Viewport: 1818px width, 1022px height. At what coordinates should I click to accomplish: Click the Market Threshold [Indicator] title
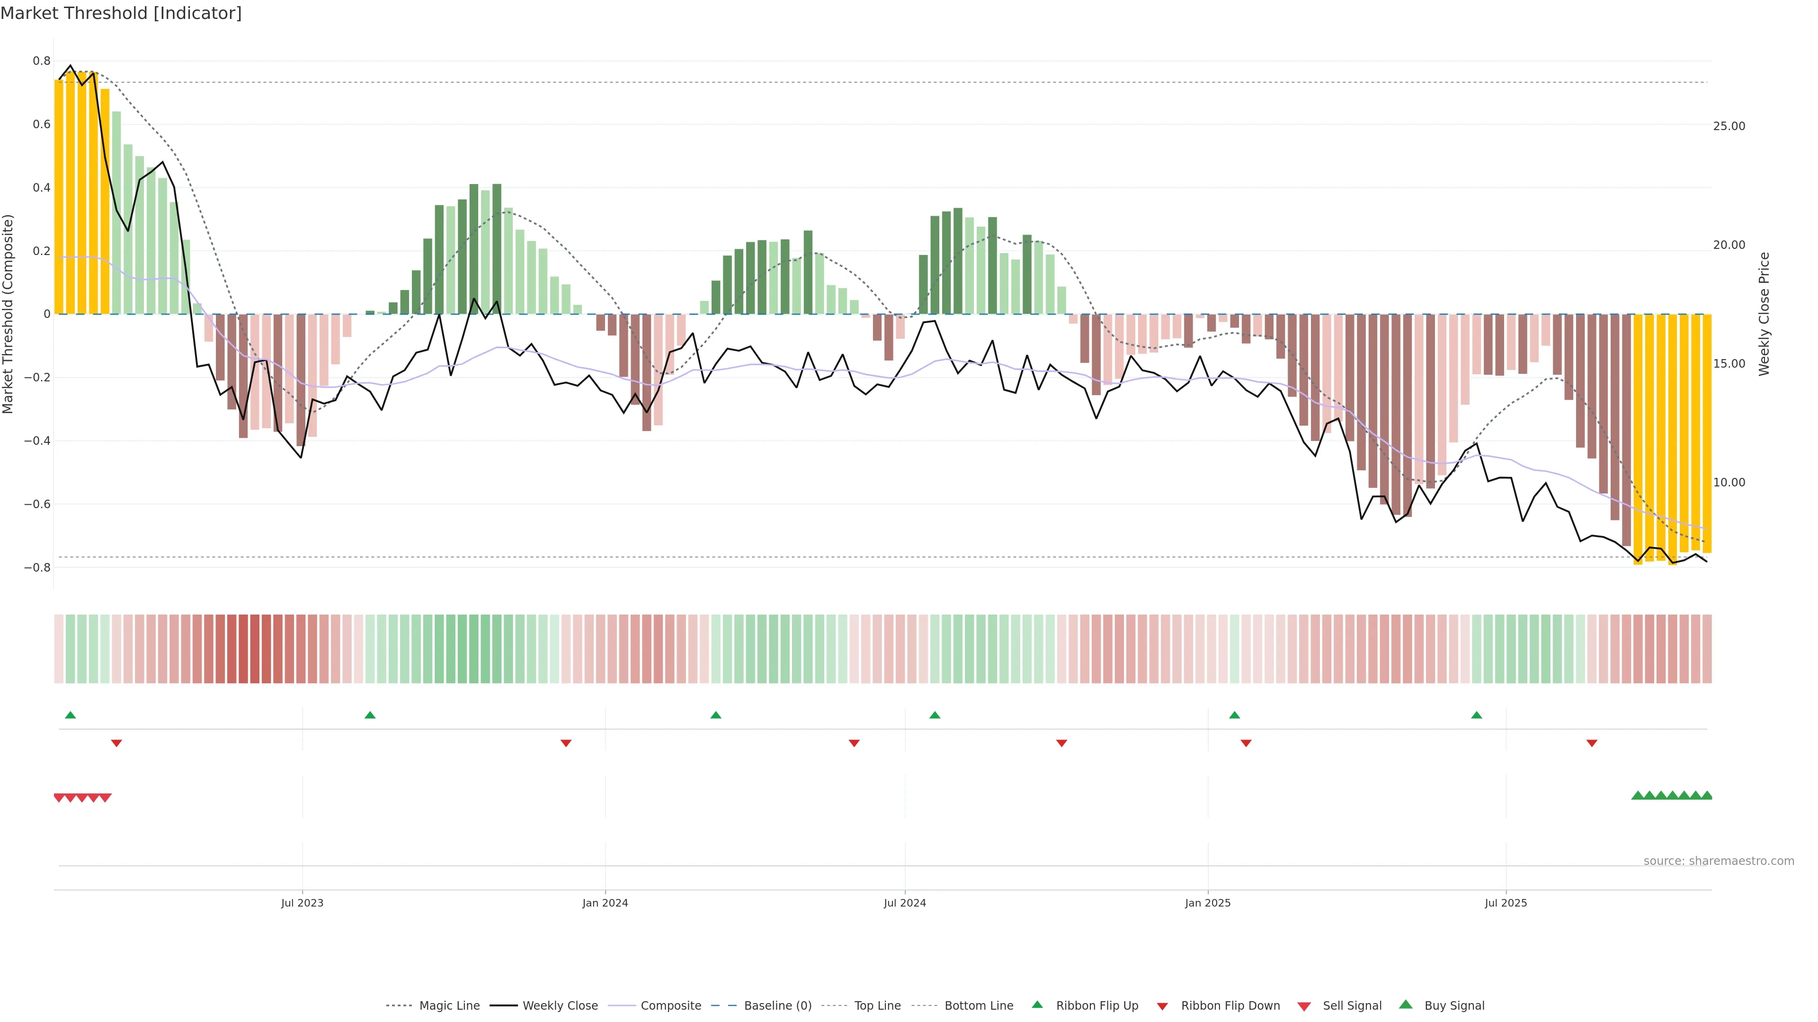coord(121,13)
